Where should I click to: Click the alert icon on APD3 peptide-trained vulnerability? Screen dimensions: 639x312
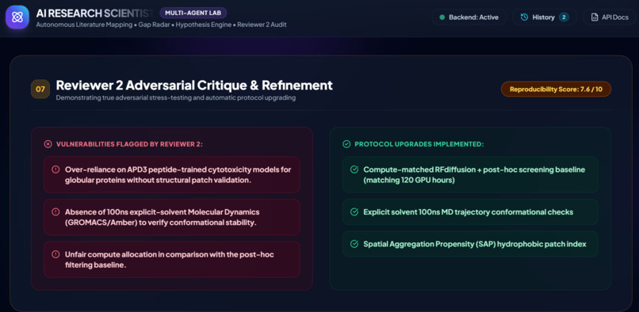point(55,169)
